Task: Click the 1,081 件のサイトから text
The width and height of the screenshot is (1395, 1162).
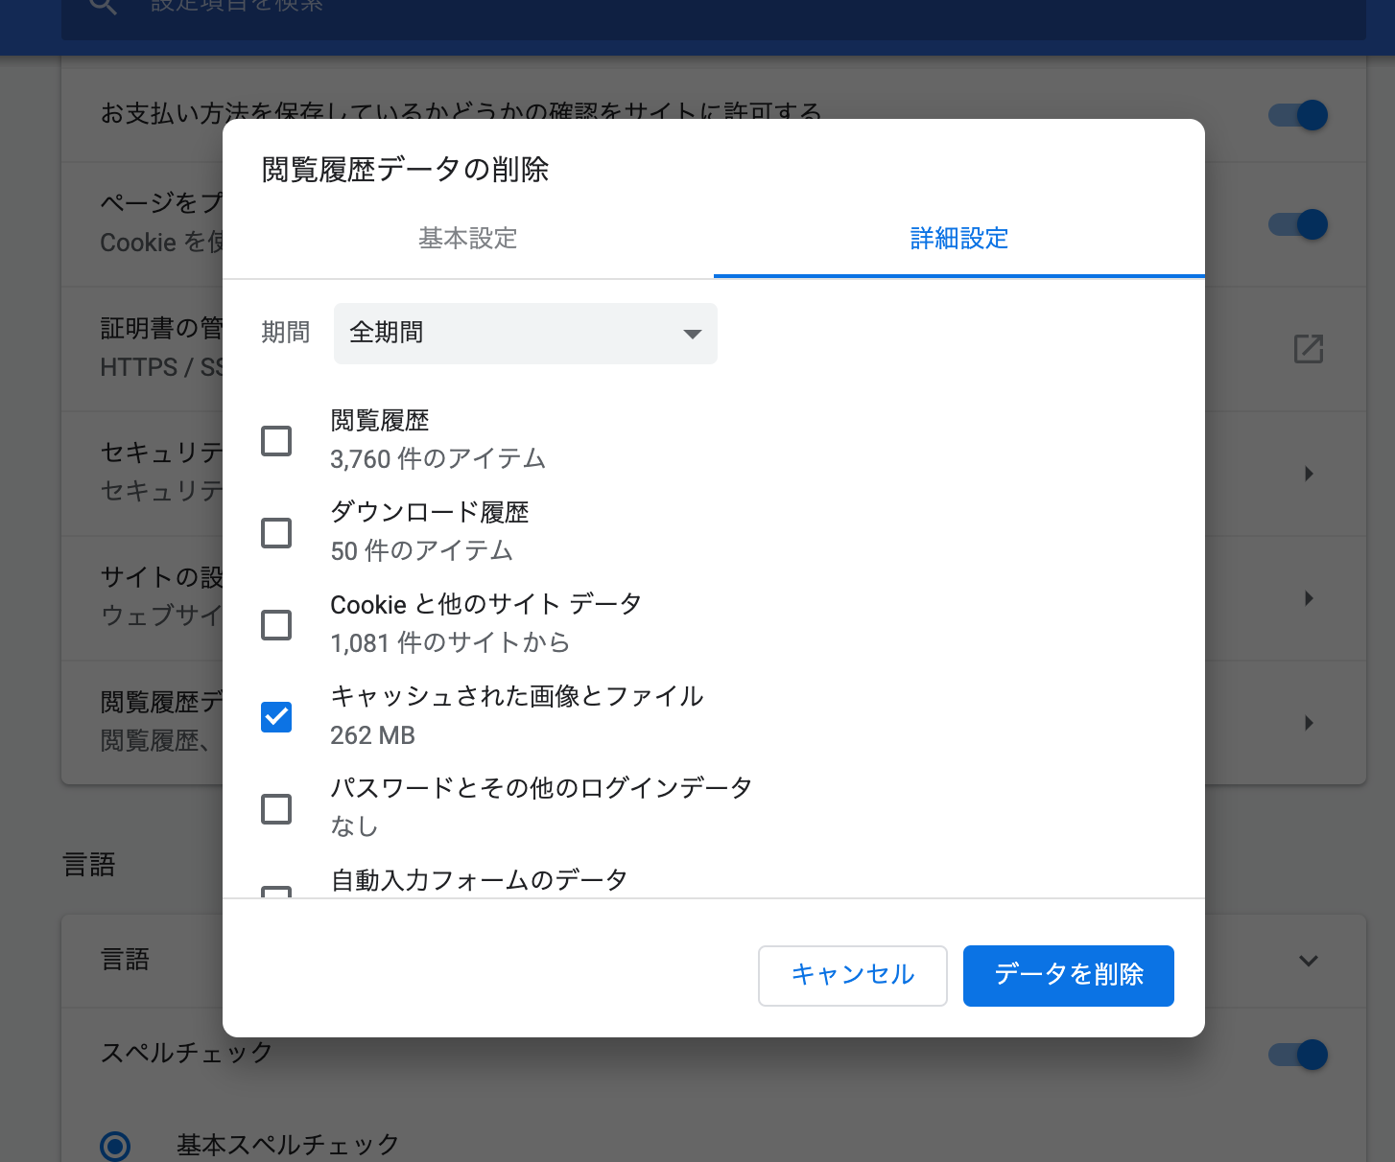Action: pos(450,643)
